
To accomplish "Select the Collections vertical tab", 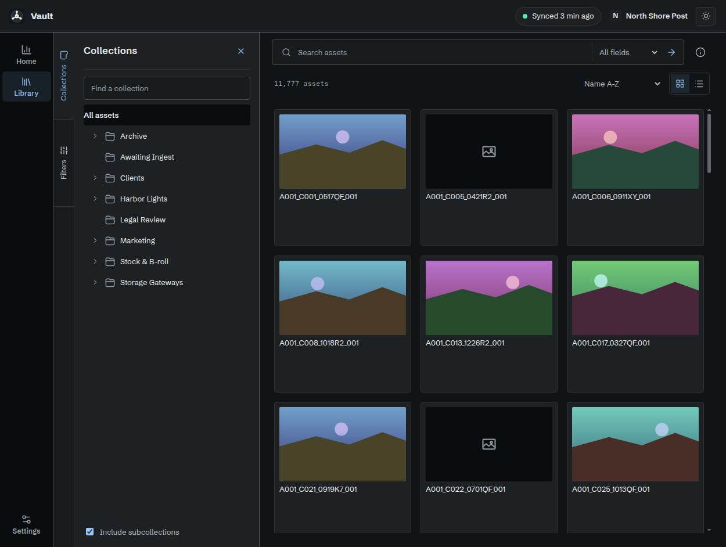I will [x=64, y=76].
